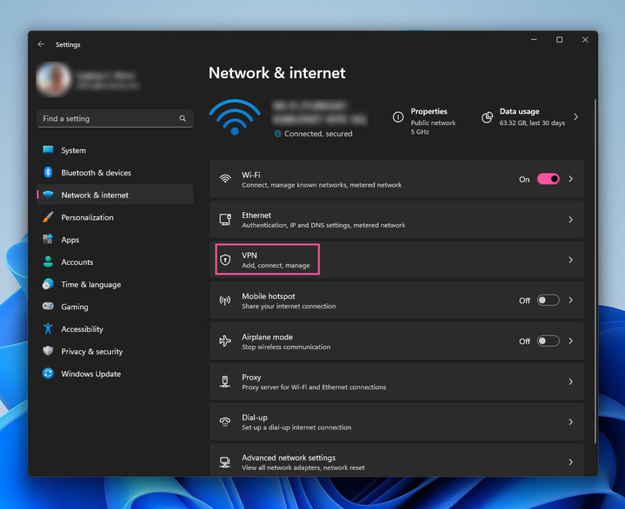Screen dimensions: 625x509
Task: Click the Properties info icon
Action: [x=398, y=117]
